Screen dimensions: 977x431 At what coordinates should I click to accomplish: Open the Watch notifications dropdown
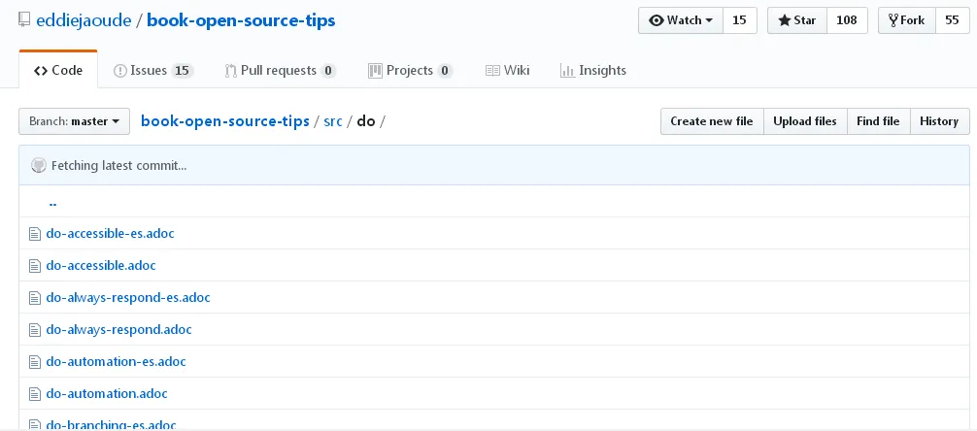tap(681, 20)
